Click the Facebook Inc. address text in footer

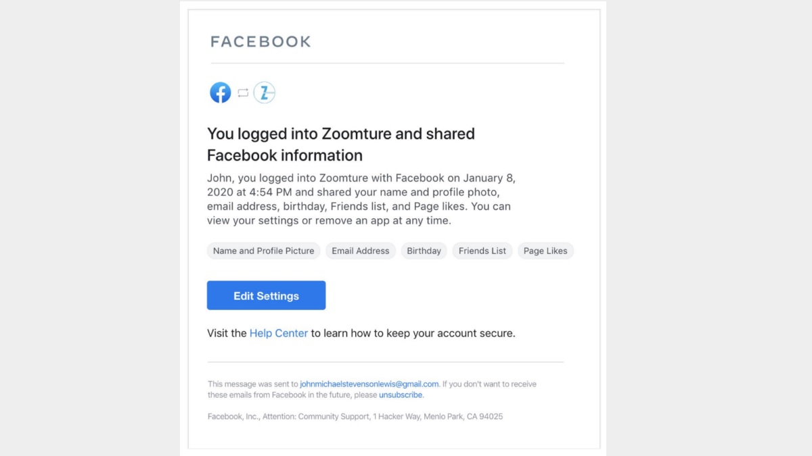coord(355,416)
